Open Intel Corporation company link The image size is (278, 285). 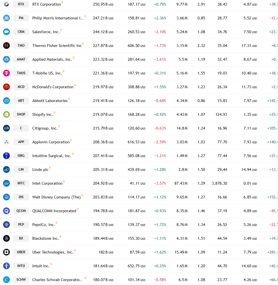point(47,184)
